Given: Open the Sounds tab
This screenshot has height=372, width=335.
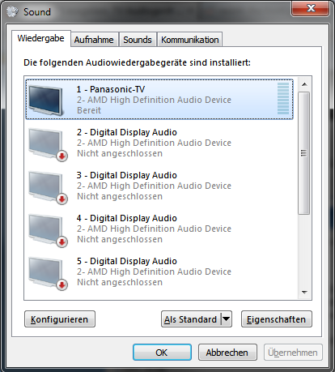Looking at the screenshot, I should (138, 40).
